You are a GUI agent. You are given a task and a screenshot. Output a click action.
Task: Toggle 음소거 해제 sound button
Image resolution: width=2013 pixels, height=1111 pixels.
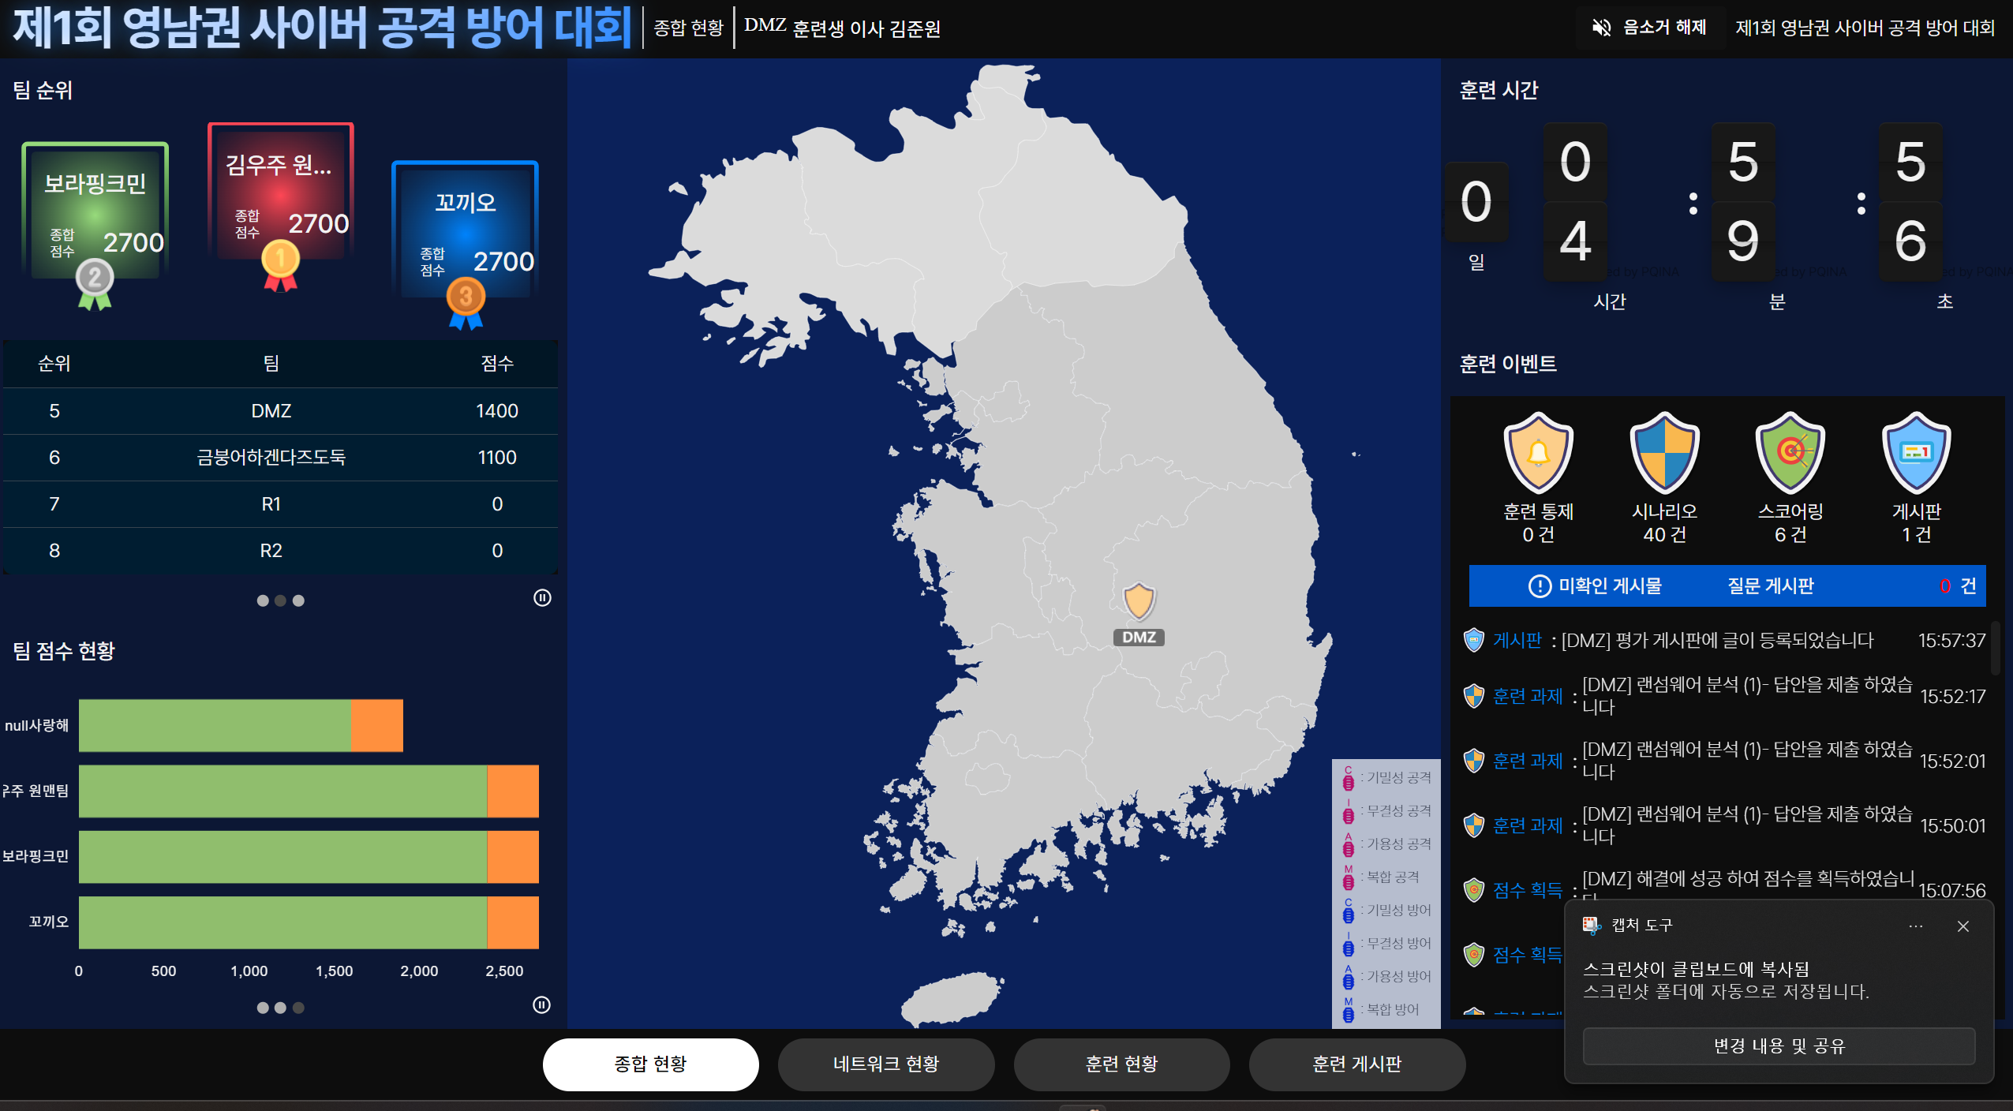click(1649, 28)
